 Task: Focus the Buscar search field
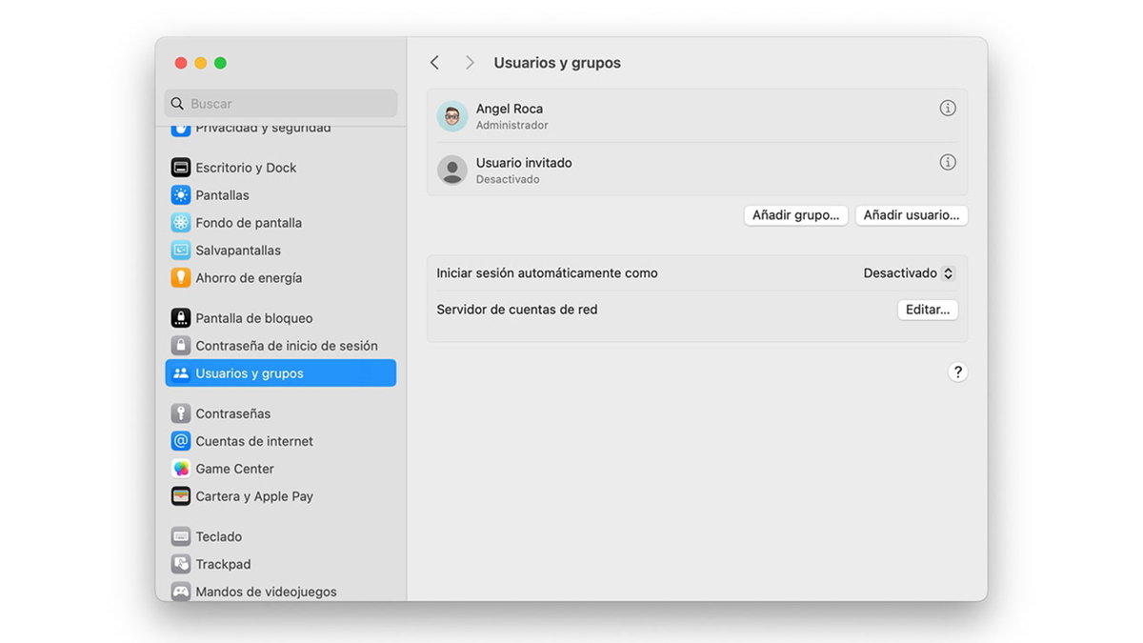coord(286,104)
